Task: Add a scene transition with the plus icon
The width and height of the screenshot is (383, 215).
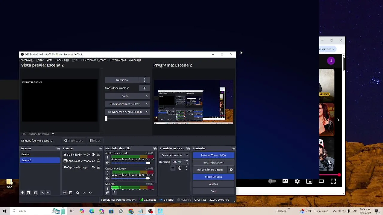Action: (x=173, y=168)
